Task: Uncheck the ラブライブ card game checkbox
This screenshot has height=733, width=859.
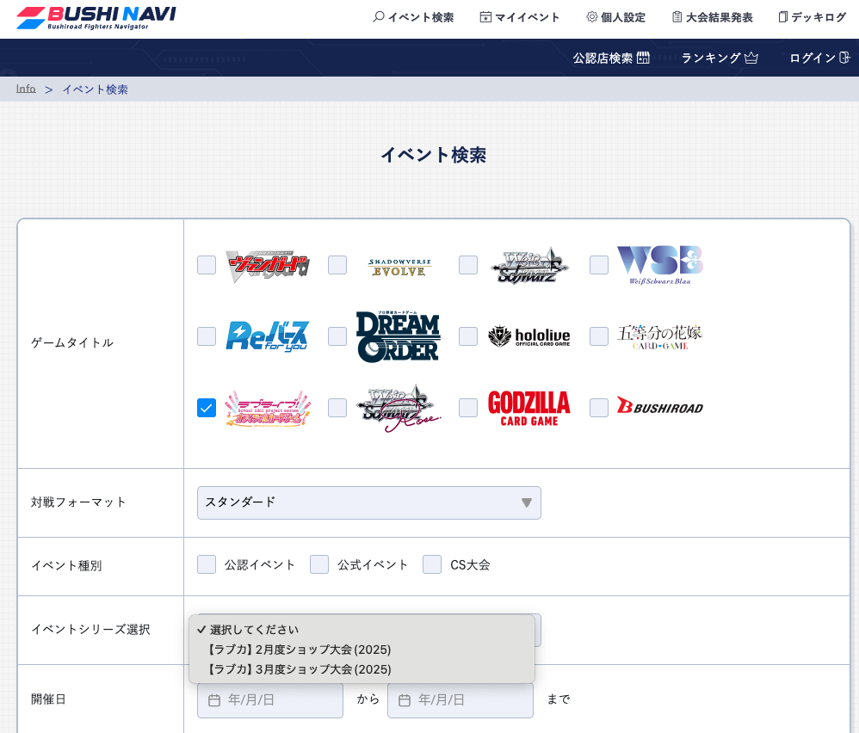Action: (207, 408)
